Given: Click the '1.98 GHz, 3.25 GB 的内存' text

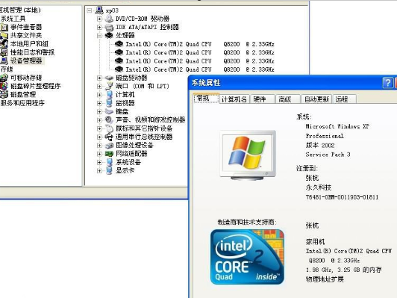Looking at the screenshot, I should [343, 270].
